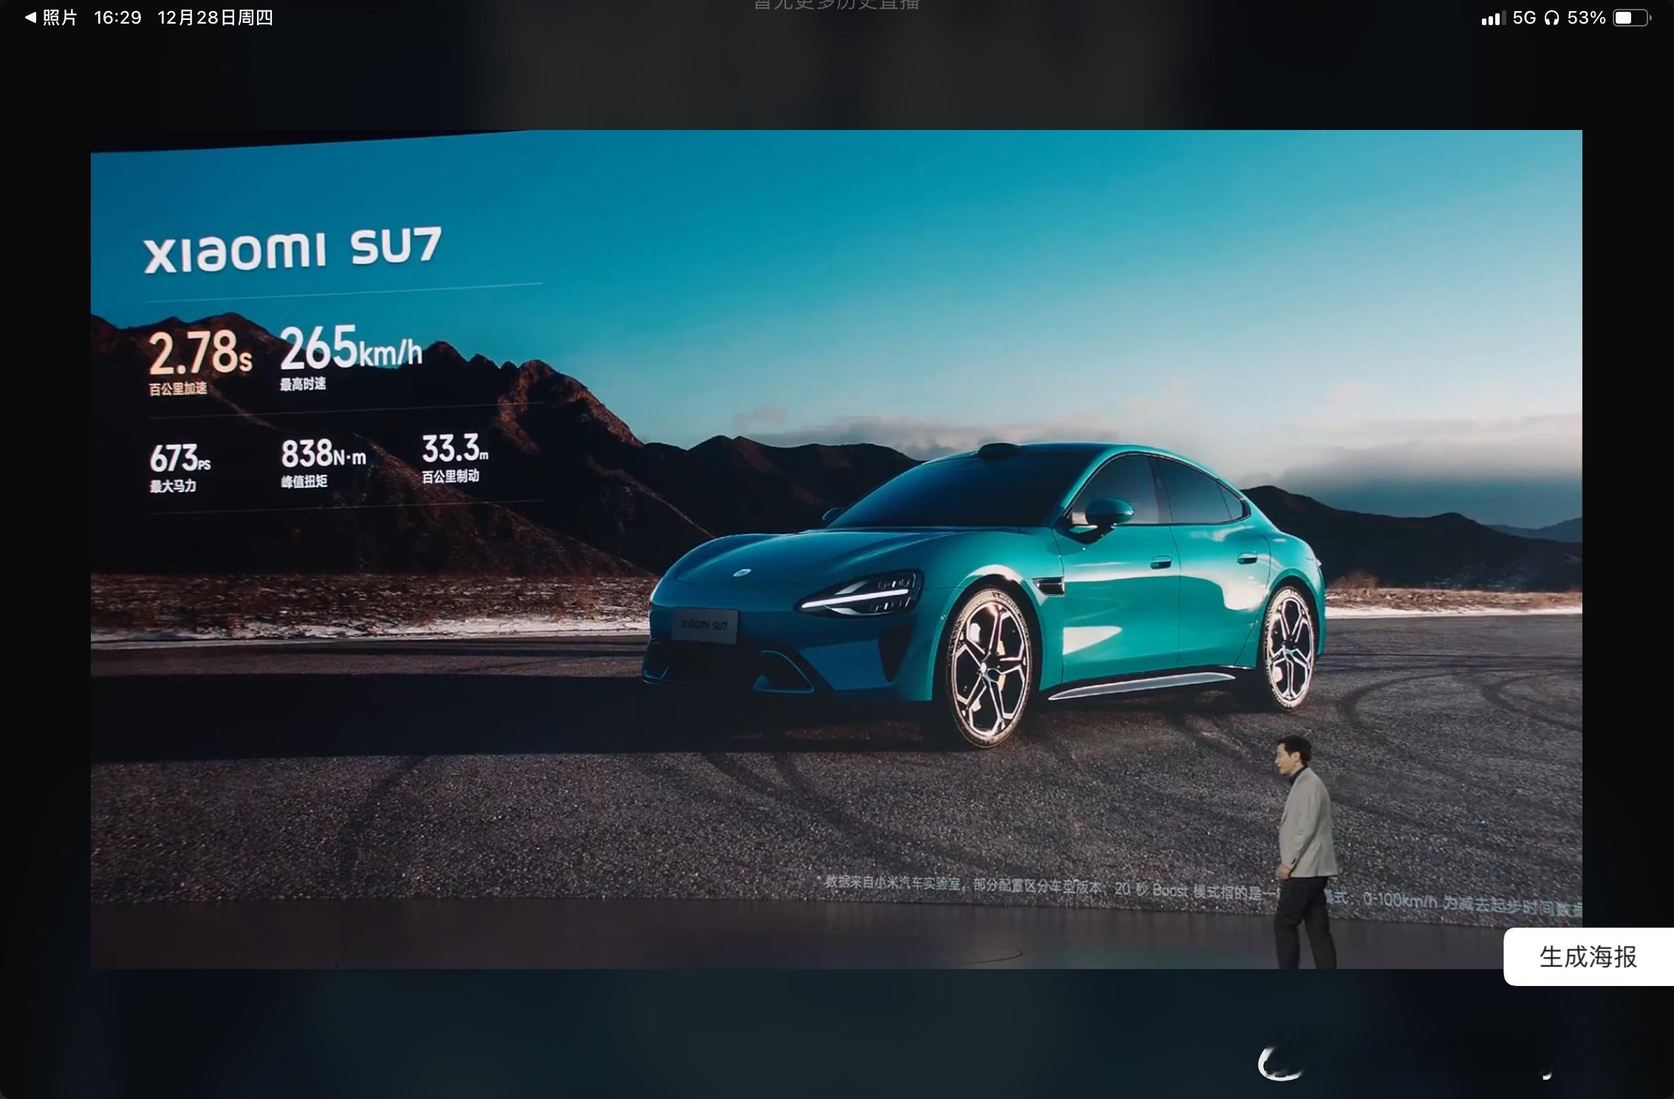Tap the 最高时速 label
Viewport: 1674px width, 1099px height.
[303, 383]
